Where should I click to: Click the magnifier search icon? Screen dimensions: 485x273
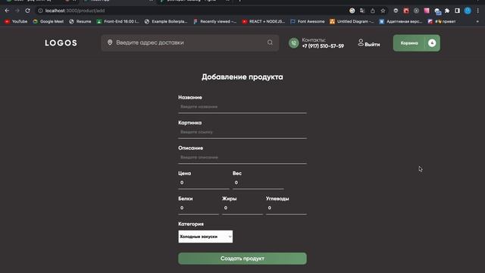tap(270, 42)
